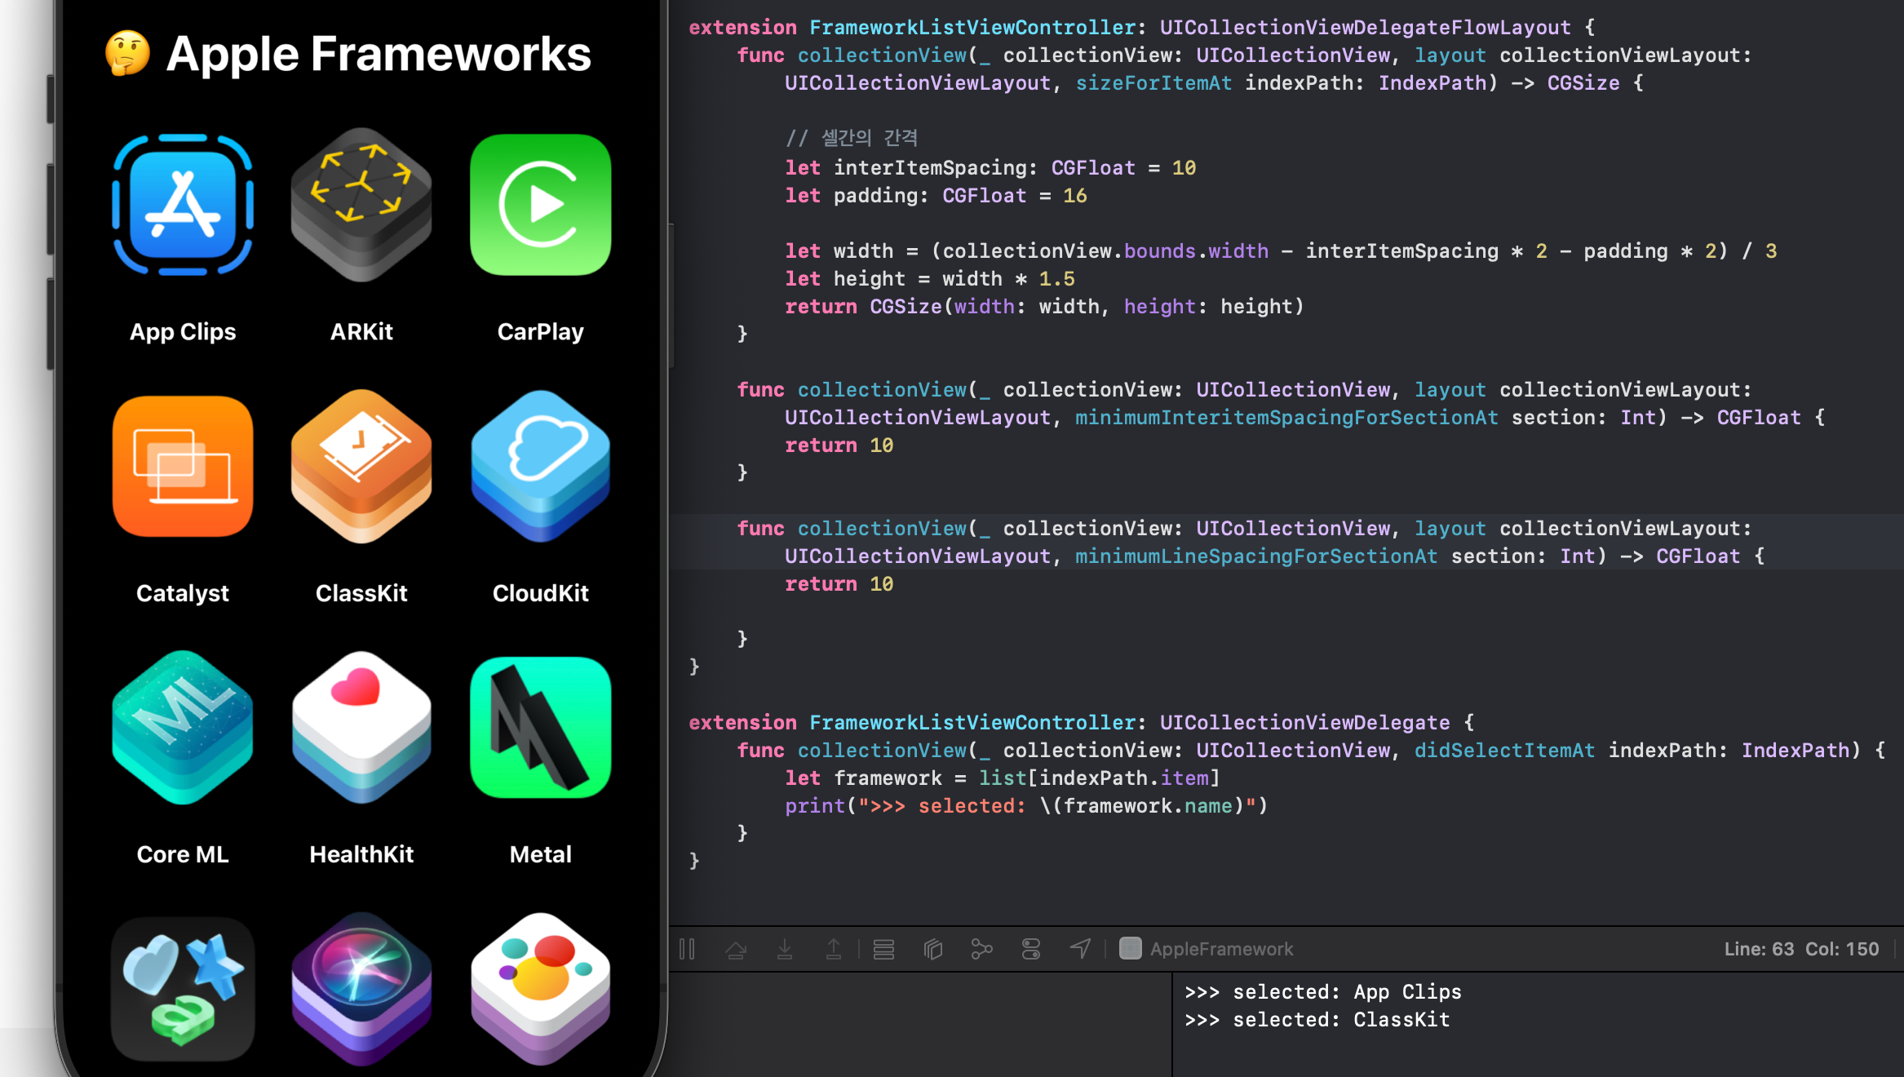Select the AppleFramework process in debug bar
1904x1077 pixels.
1207,949
